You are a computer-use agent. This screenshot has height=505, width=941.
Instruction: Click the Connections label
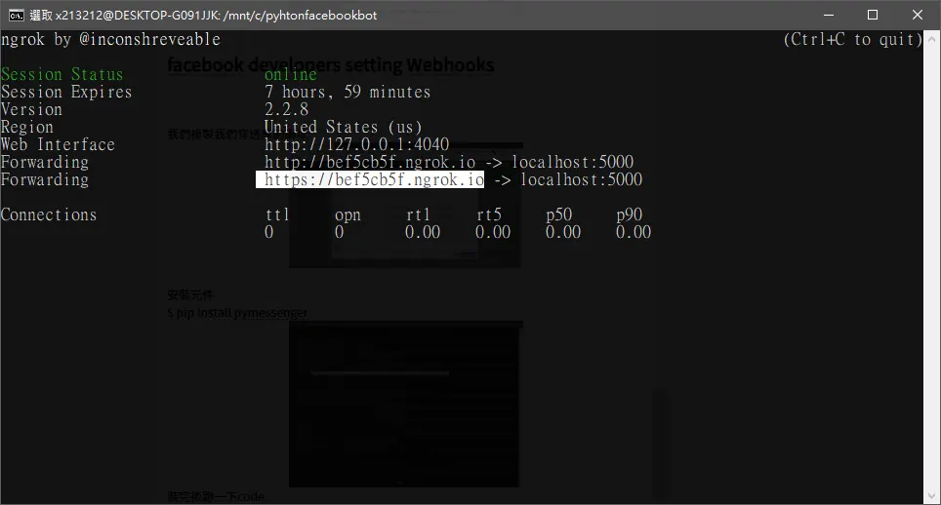[x=49, y=214]
